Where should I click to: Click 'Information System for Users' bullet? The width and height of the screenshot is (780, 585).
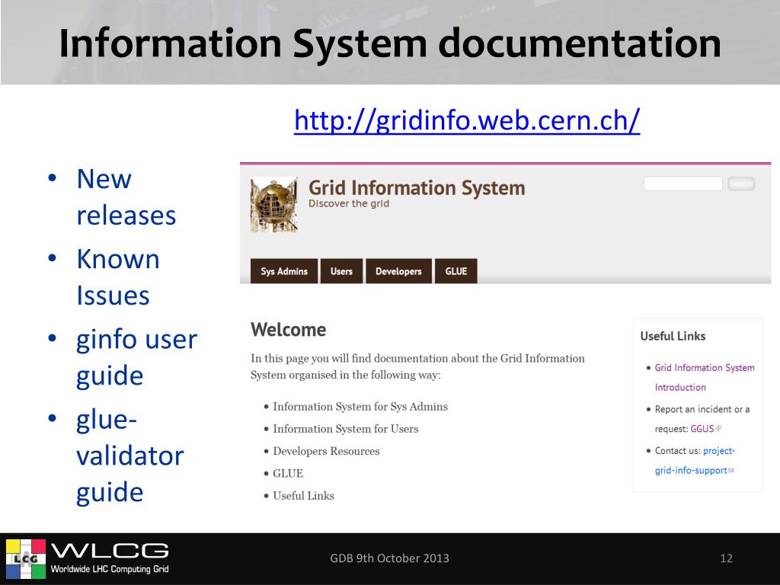pyautogui.click(x=346, y=429)
